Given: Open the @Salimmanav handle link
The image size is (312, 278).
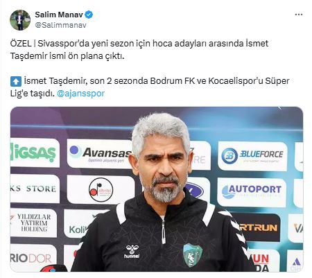Looking at the screenshot, I should [60, 25].
